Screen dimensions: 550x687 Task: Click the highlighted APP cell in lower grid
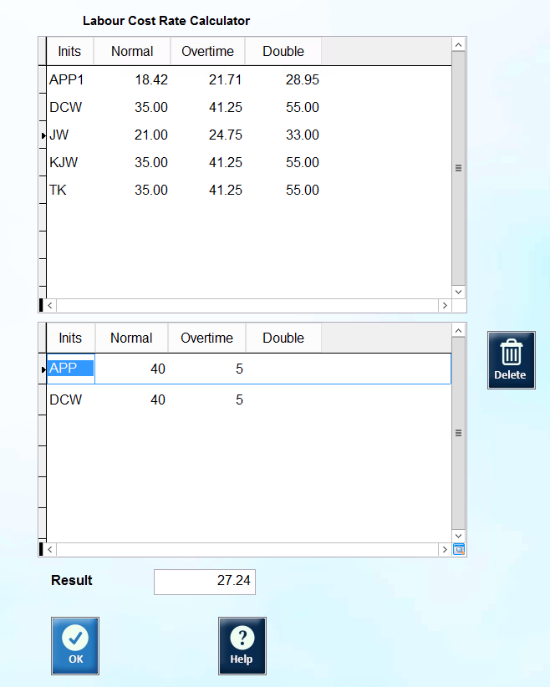pyautogui.click(x=70, y=369)
